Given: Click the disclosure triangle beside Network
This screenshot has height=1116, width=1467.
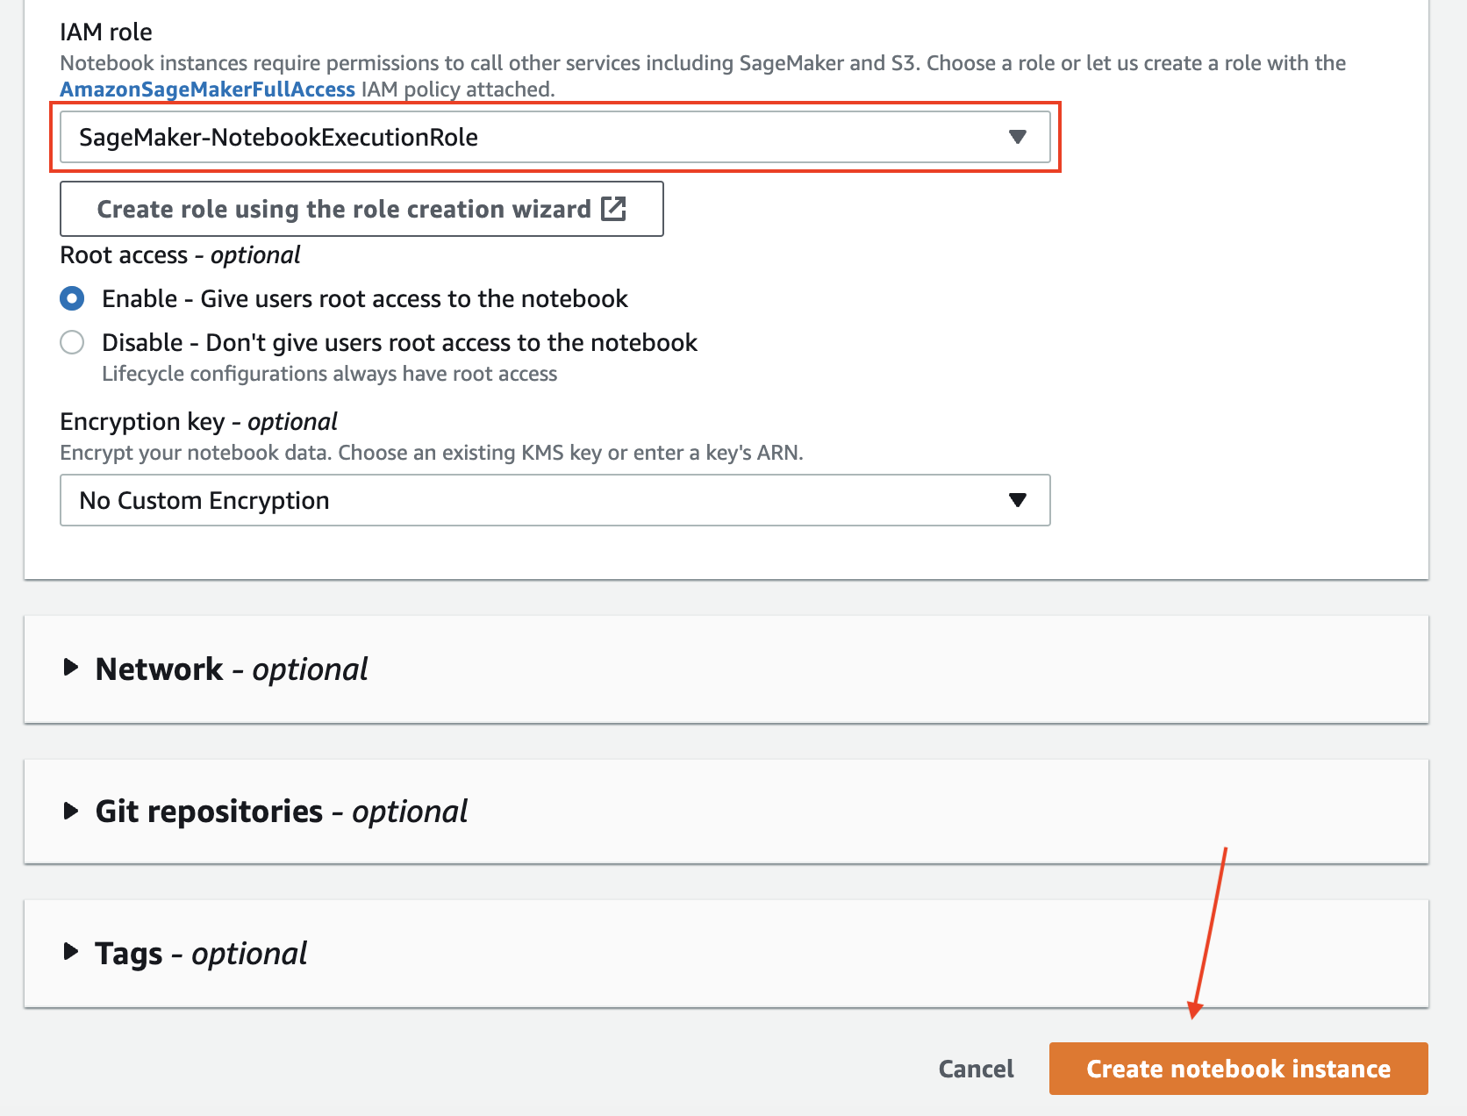Looking at the screenshot, I should pos(71,669).
